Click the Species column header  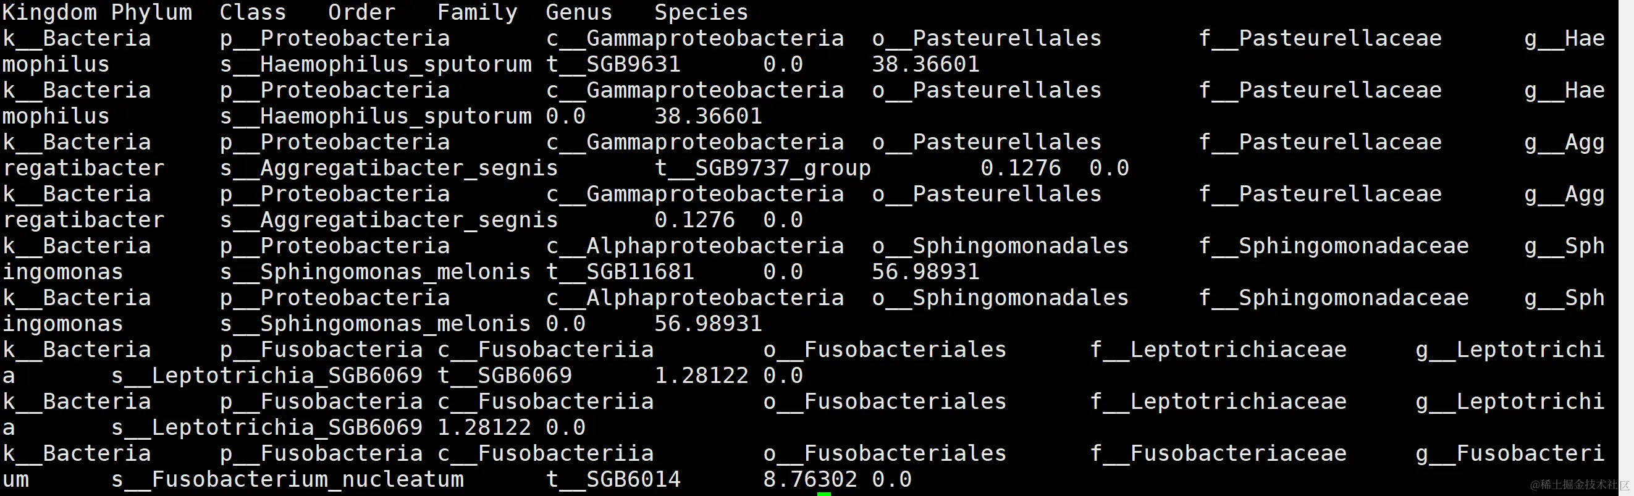(x=701, y=12)
